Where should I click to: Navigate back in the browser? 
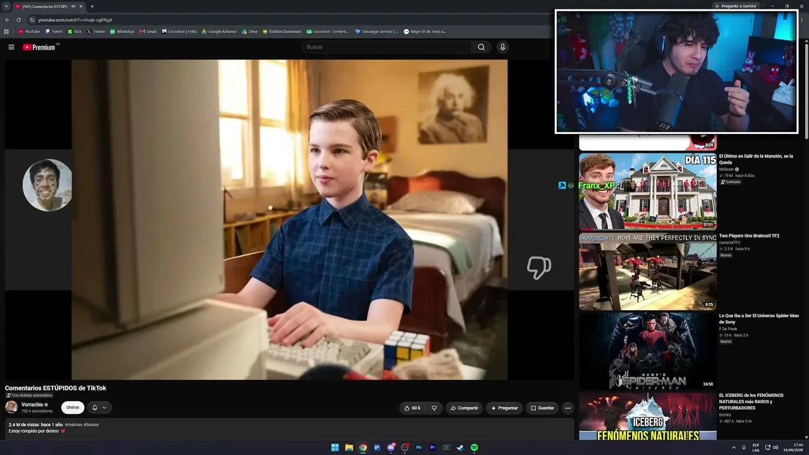pos(8,20)
